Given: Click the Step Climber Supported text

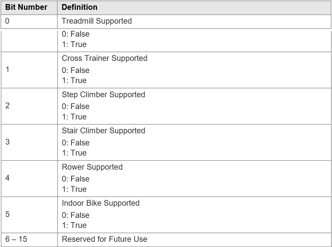Looking at the screenshot, I should point(103,95).
